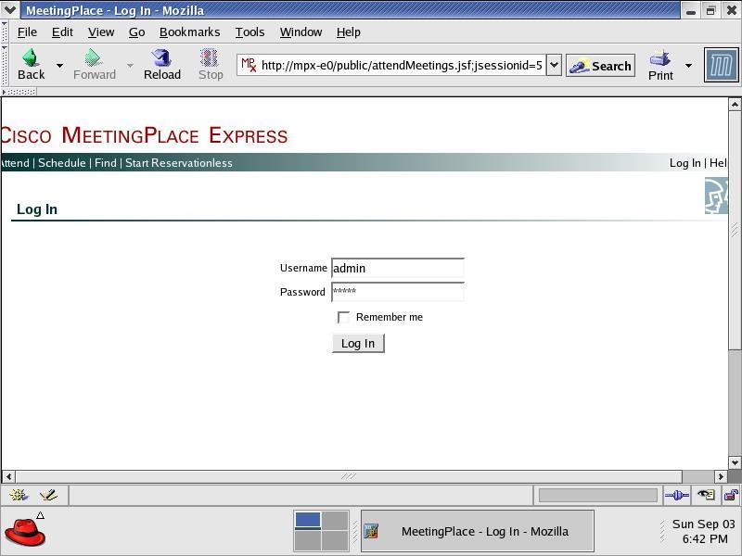Screen dimensions: 742x556
Task: Click the security lock icon in the status bar
Action: [731, 495]
